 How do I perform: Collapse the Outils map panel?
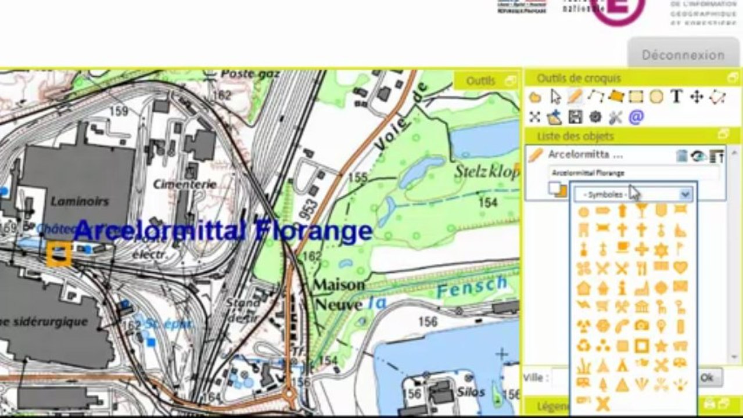511,81
